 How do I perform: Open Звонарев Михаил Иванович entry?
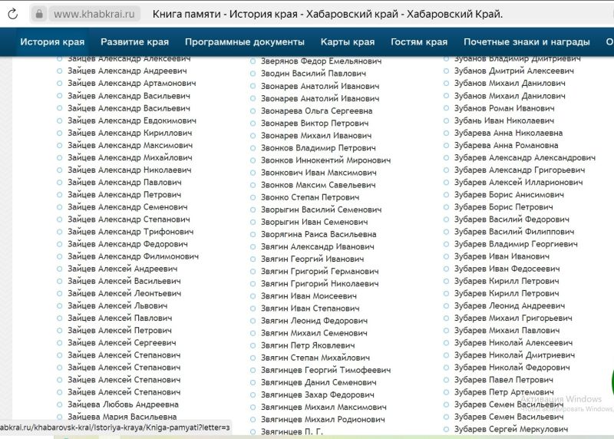316,136
